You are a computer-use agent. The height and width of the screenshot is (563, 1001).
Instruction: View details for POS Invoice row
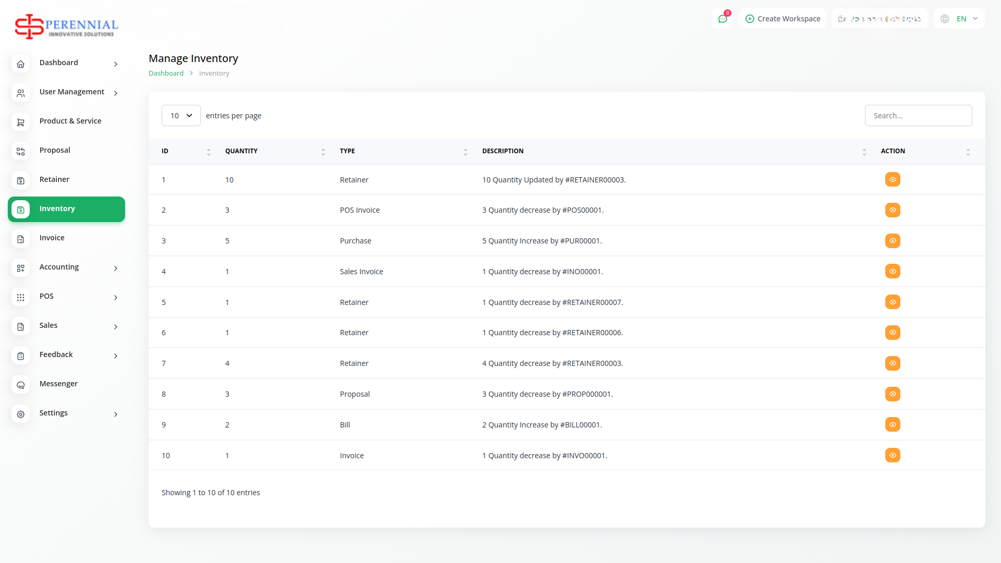[893, 210]
